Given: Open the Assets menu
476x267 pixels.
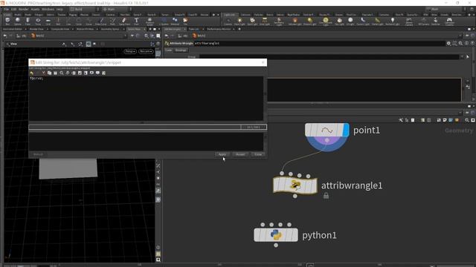Looking at the screenshot, I should 35,10.
